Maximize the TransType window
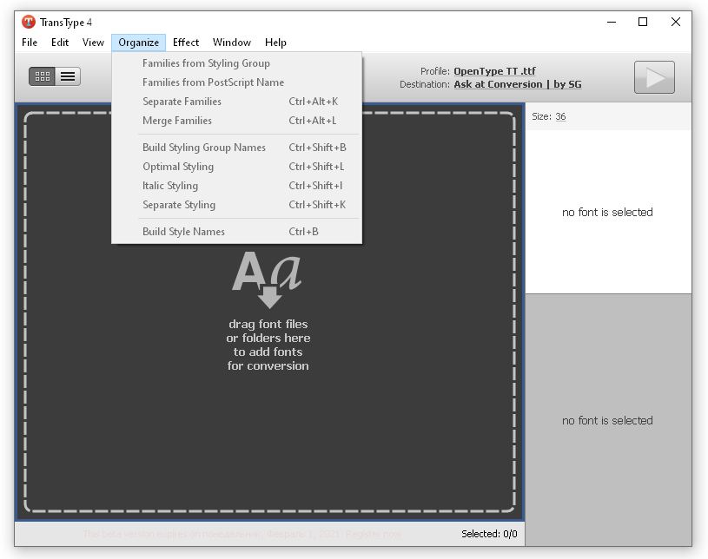The height and width of the screenshot is (559, 708). (x=643, y=22)
